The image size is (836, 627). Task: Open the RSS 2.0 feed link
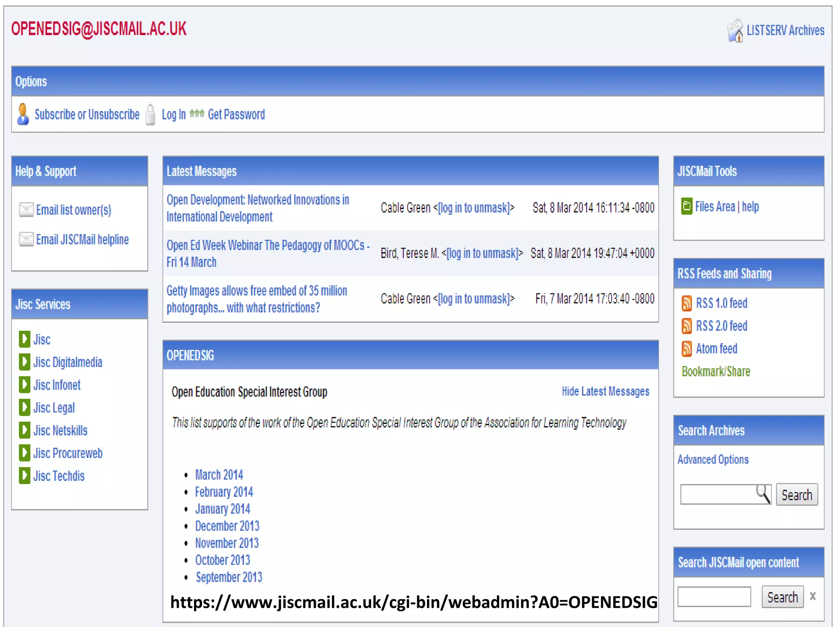[x=721, y=326]
